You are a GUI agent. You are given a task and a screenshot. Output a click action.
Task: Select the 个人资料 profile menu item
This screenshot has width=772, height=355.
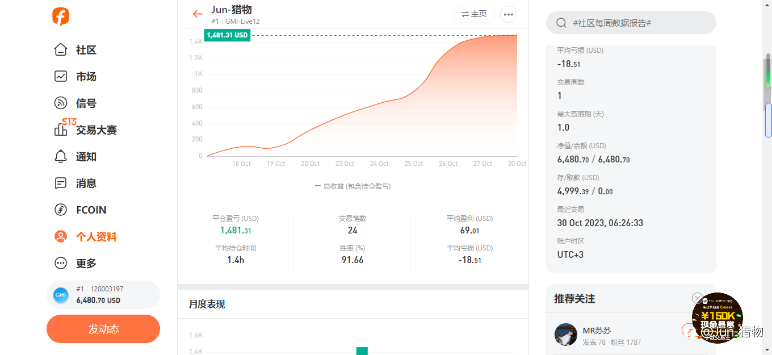(x=85, y=236)
